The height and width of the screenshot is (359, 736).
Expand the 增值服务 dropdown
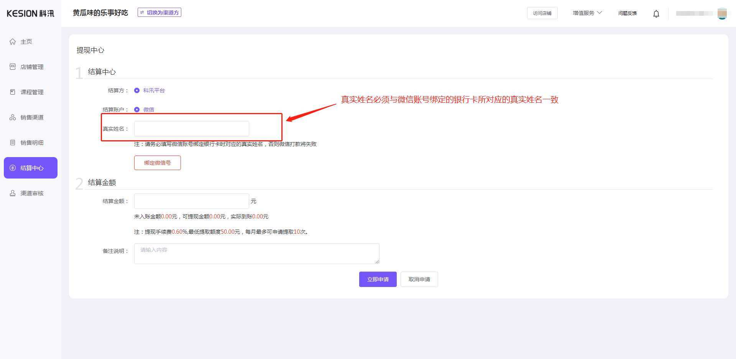point(586,13)
